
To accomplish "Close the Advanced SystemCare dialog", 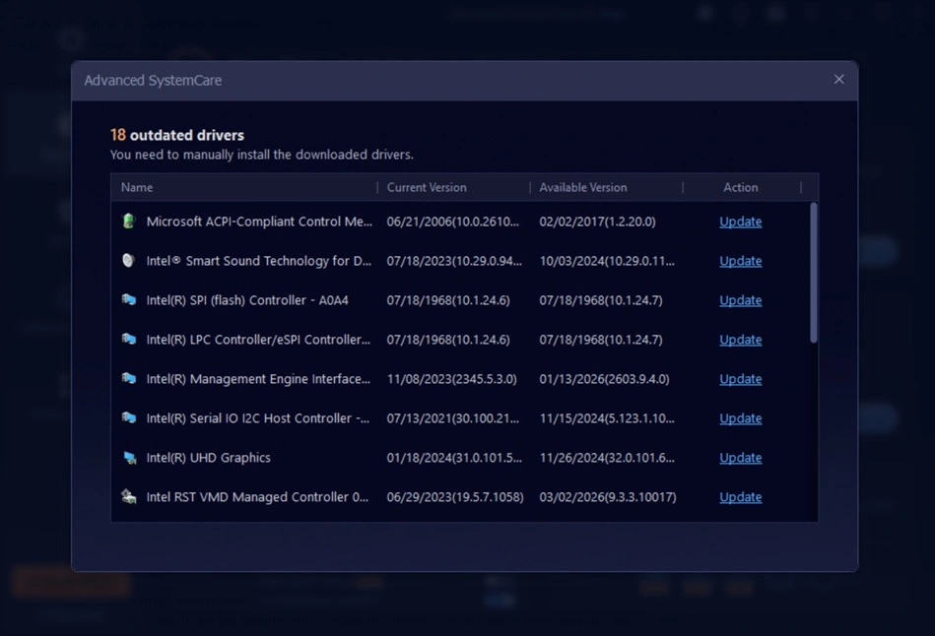I will [839, 80].
